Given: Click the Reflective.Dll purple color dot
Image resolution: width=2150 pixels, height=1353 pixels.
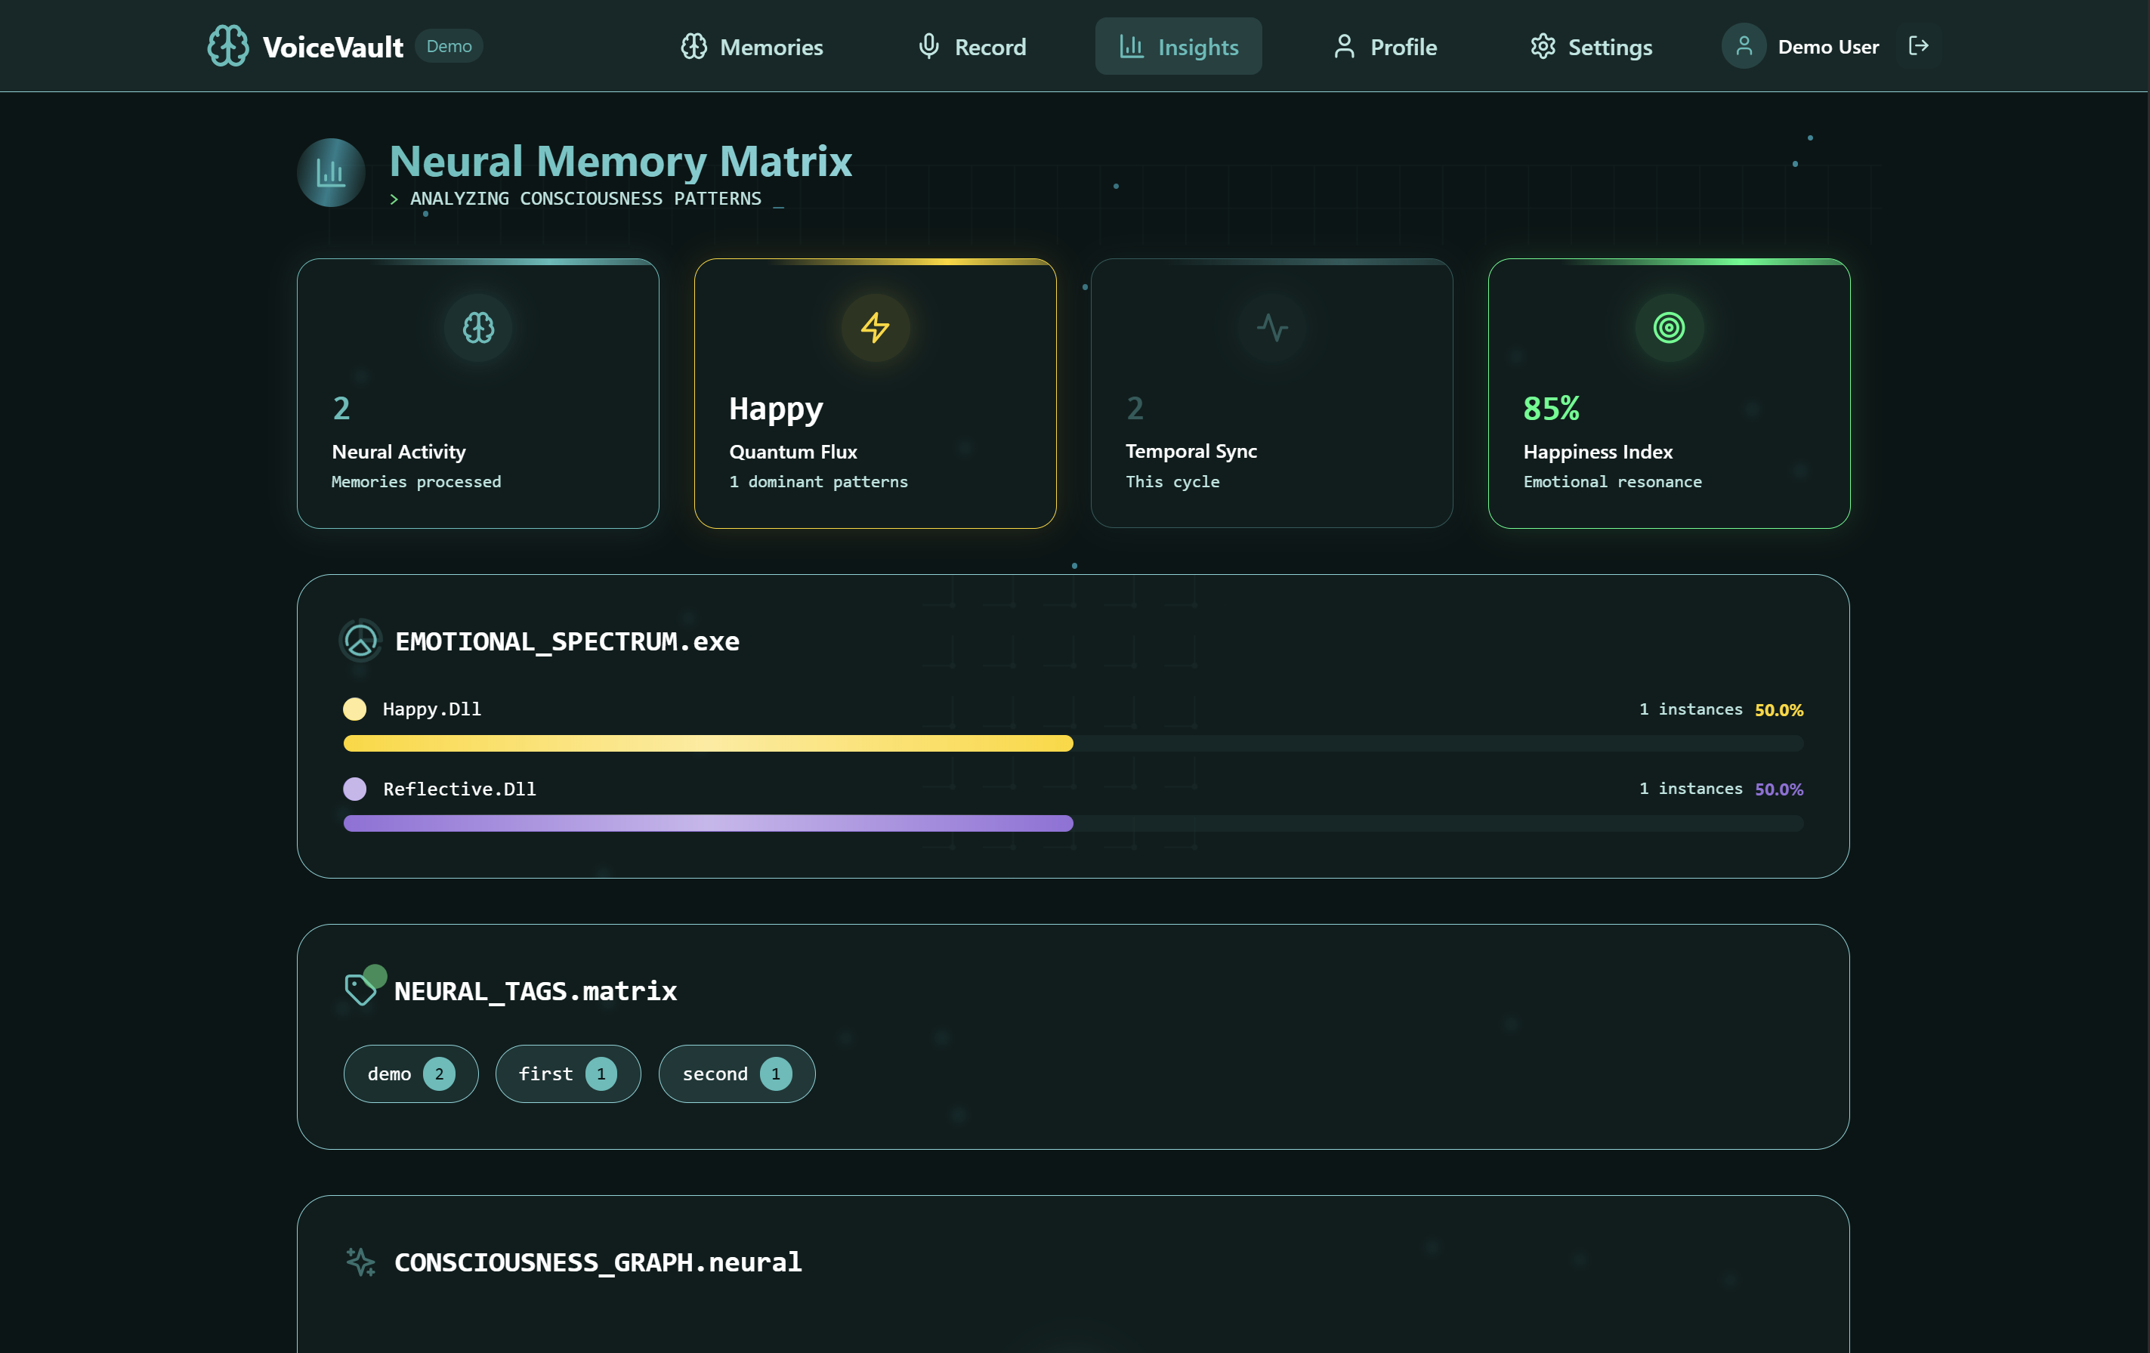Looking at the screenshot, I should click(354, 789).
